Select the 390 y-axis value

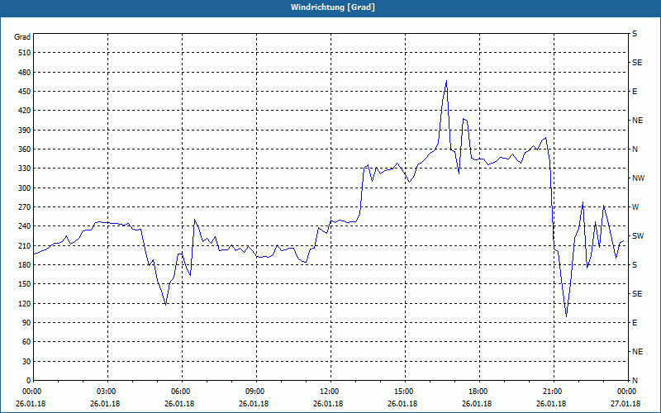(x=25, y=131)
